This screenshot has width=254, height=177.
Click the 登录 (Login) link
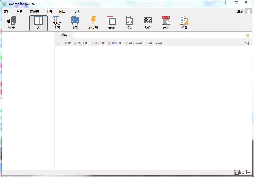[240, 11]
